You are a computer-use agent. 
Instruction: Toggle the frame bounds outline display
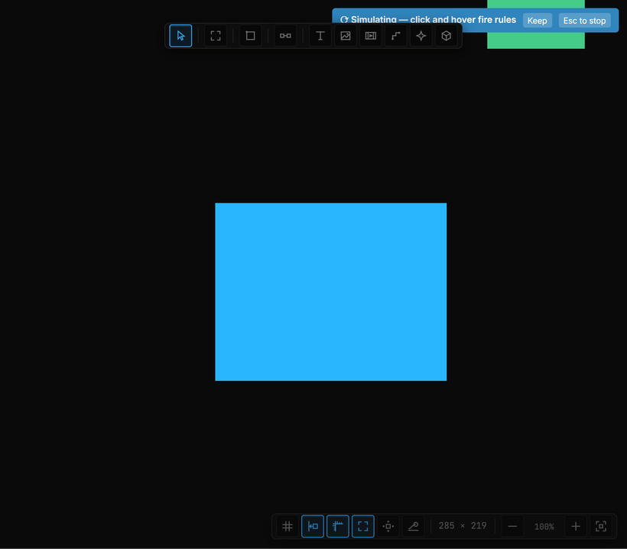(362, 526)
